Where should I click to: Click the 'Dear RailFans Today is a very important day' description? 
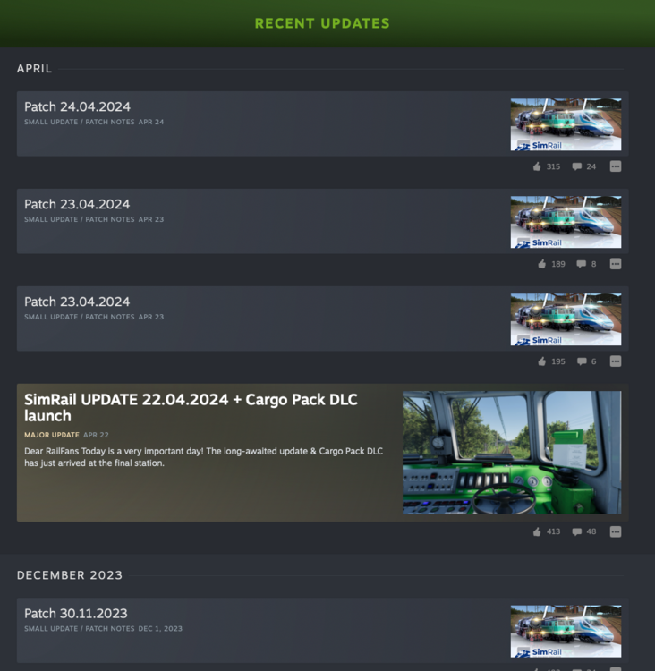pos(204,457)
